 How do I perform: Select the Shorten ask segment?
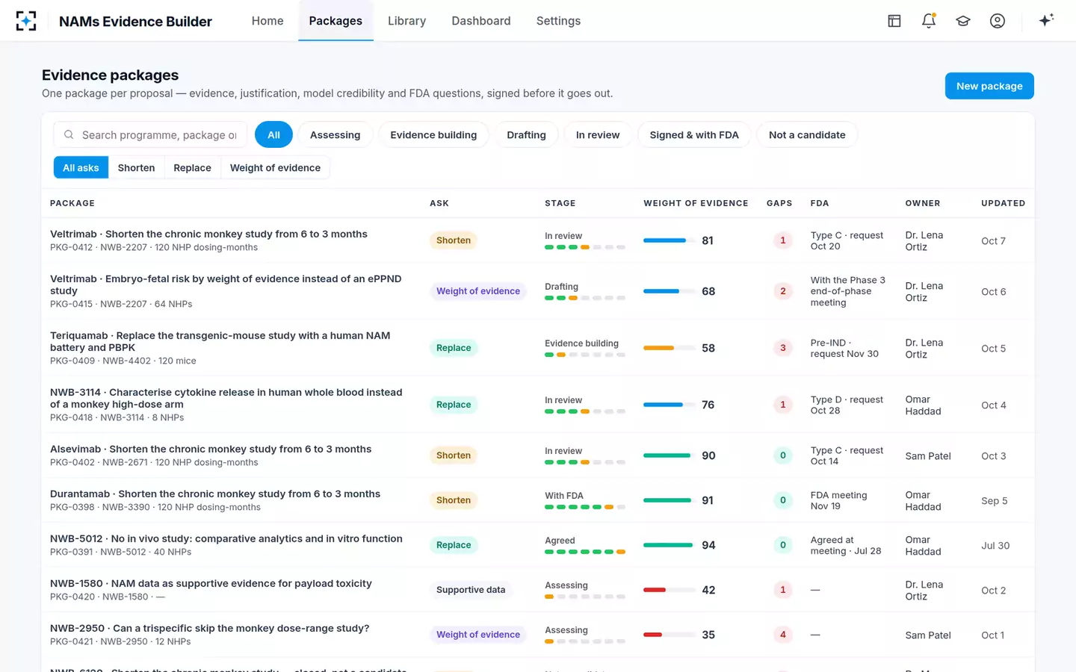point(136,168)
